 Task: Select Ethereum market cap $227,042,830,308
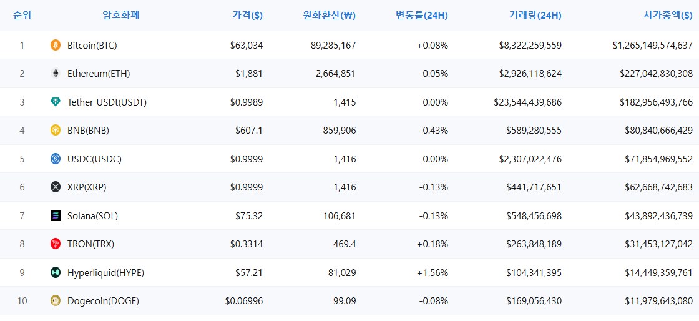(656, 74)
